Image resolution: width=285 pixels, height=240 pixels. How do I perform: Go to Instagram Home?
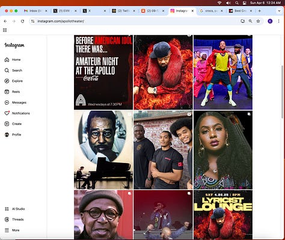point(13,60)
